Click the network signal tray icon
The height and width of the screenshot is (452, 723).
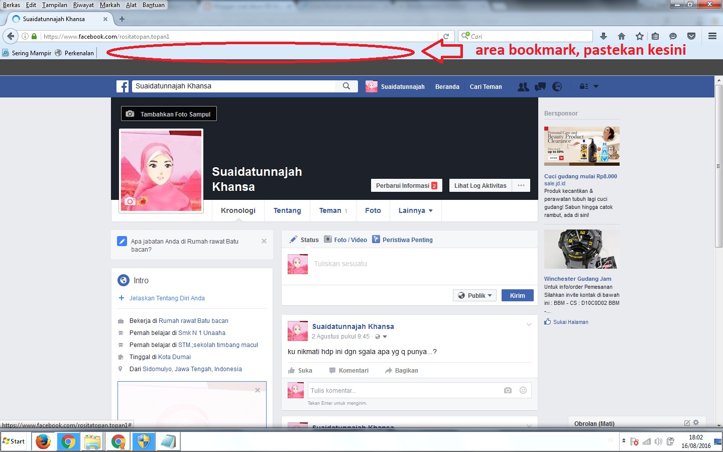(647, 441)
